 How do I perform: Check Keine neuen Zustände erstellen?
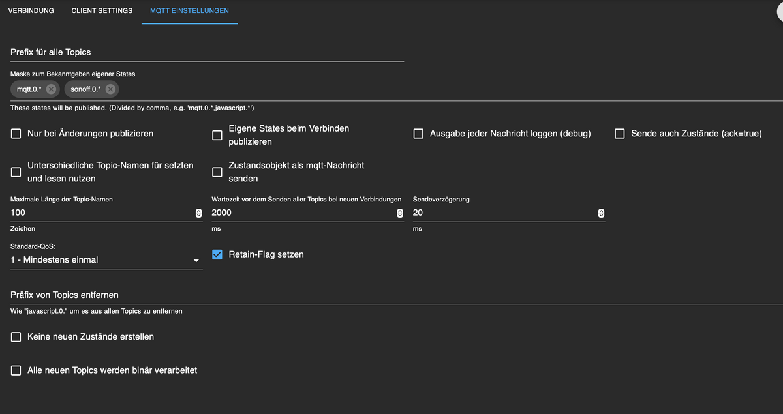pos(16,337)
